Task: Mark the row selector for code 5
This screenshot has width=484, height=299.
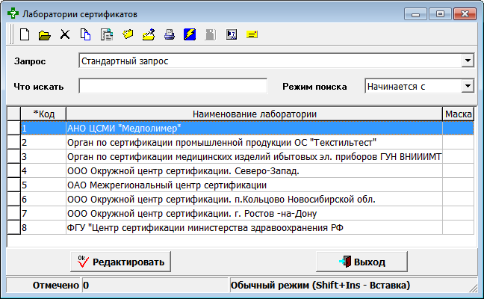Action: coord(14,185)
